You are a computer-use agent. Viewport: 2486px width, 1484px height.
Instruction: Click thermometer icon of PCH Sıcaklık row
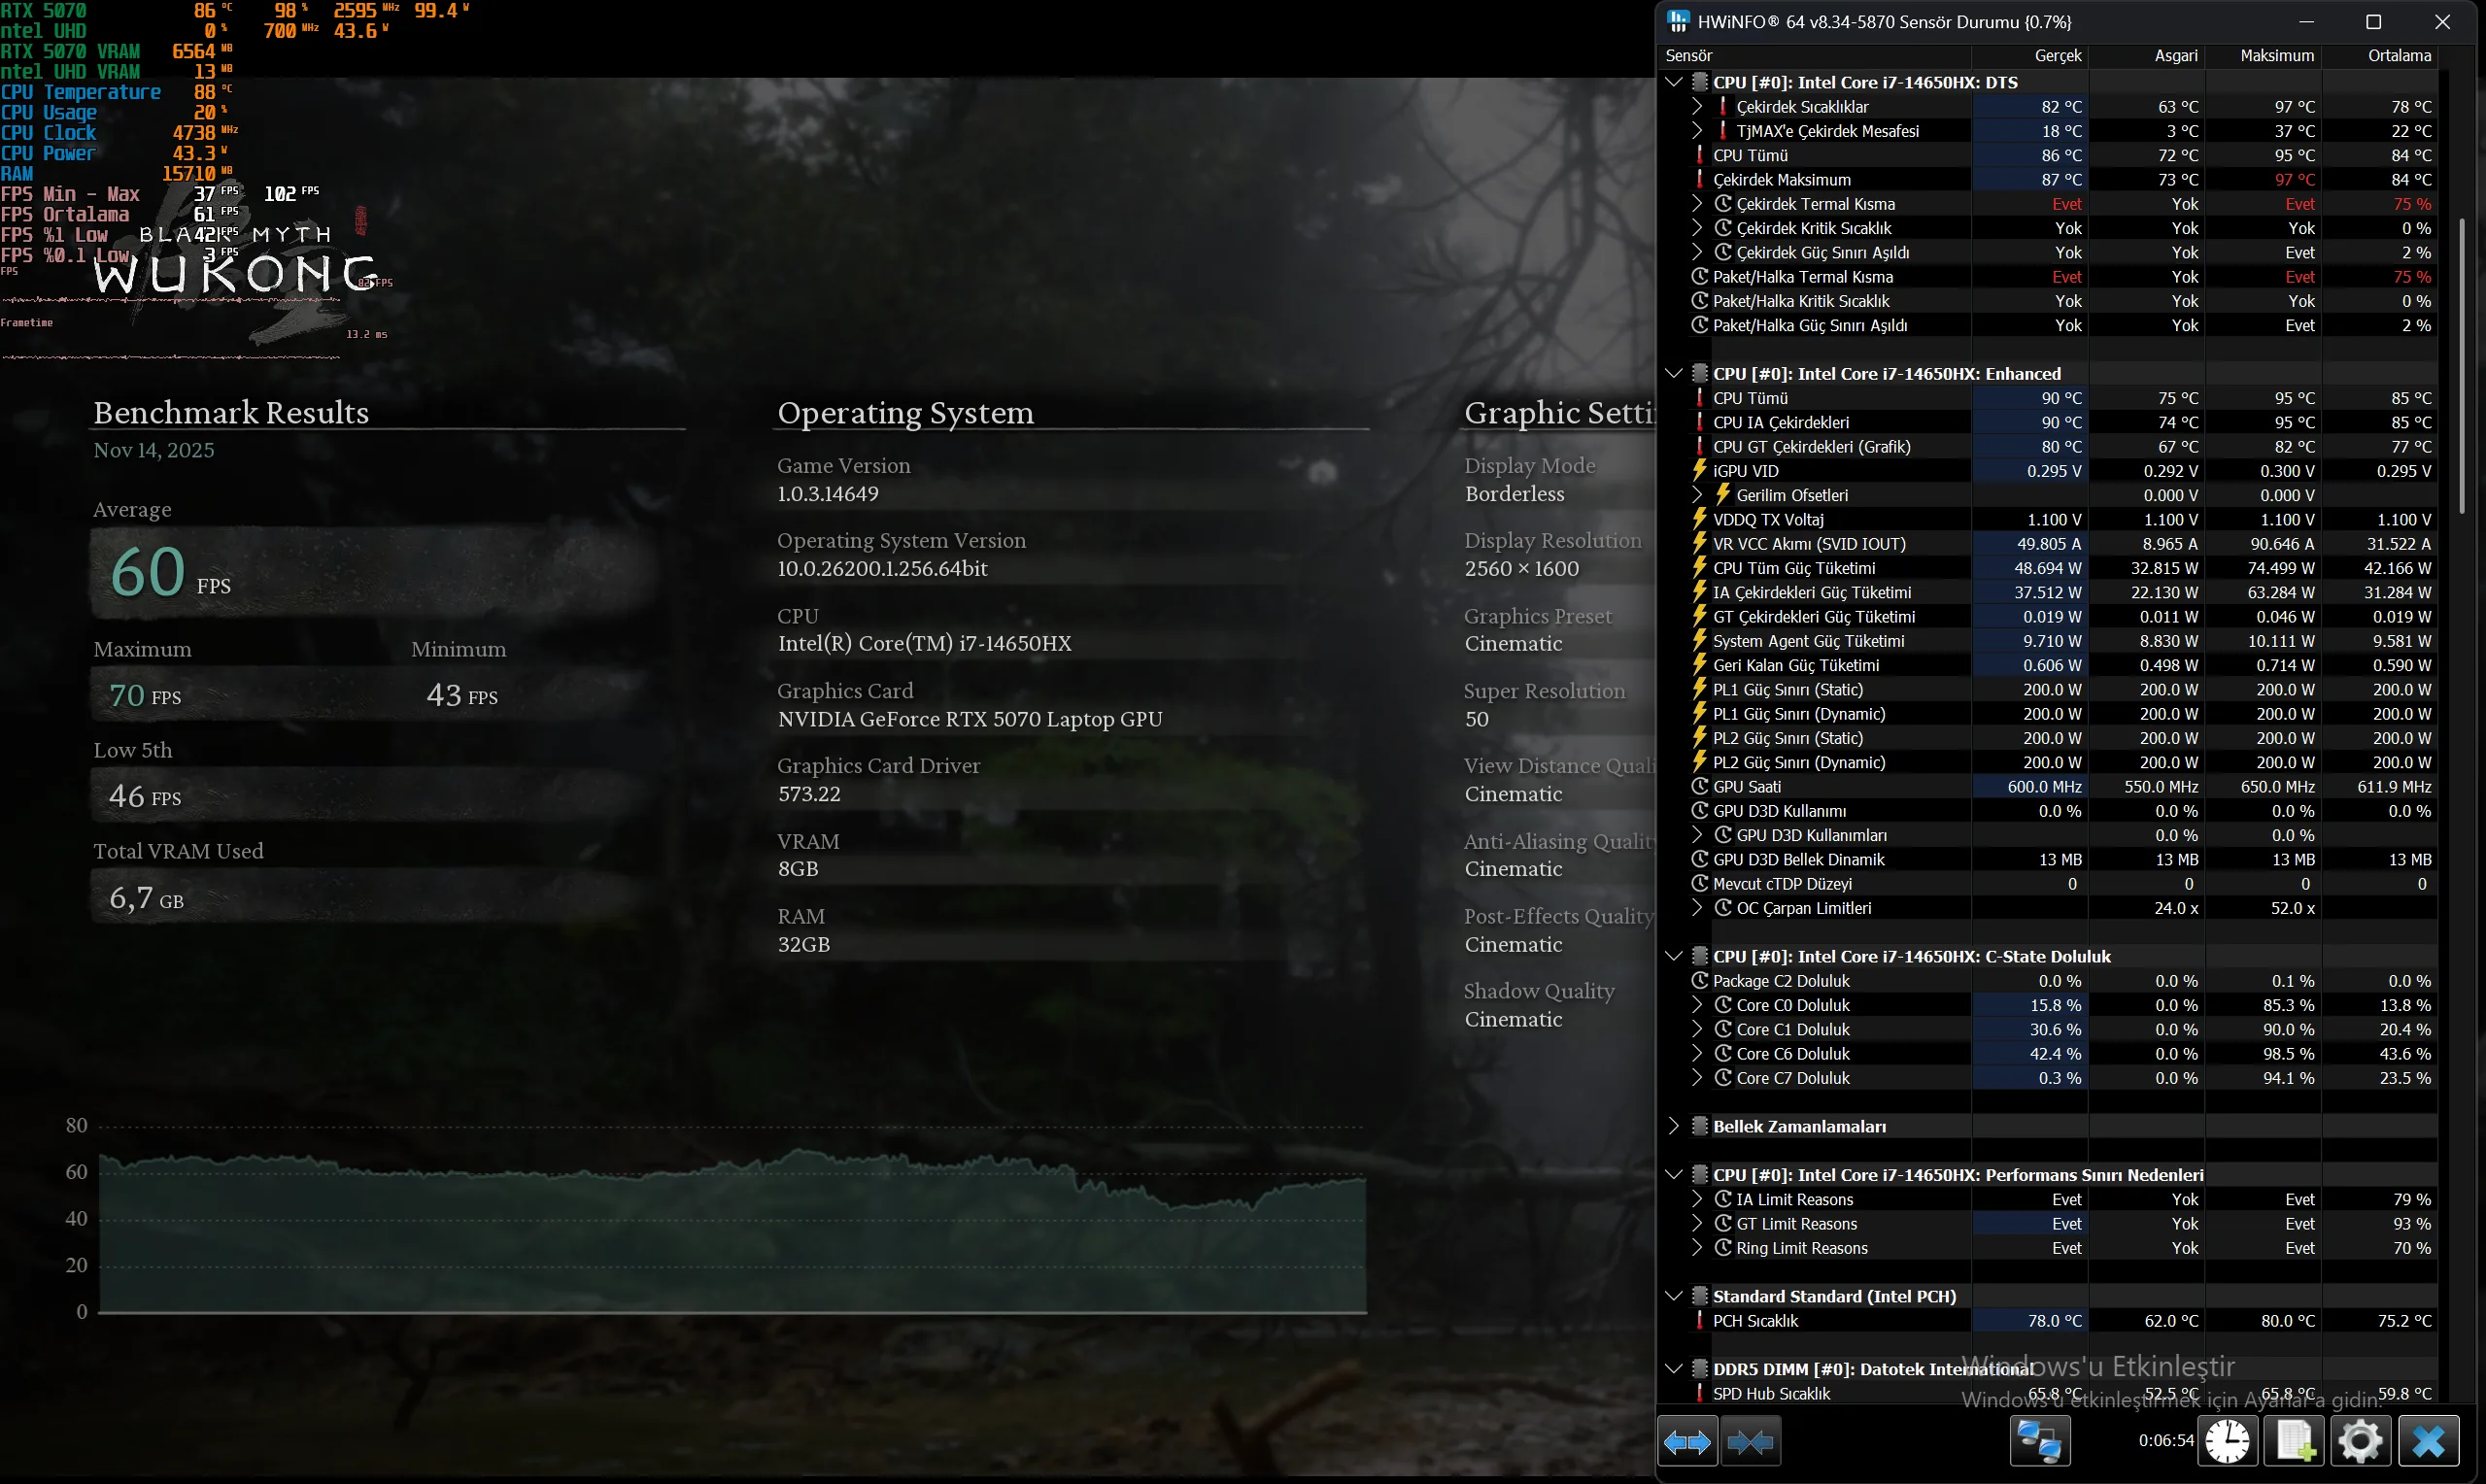point(1700,1320)
